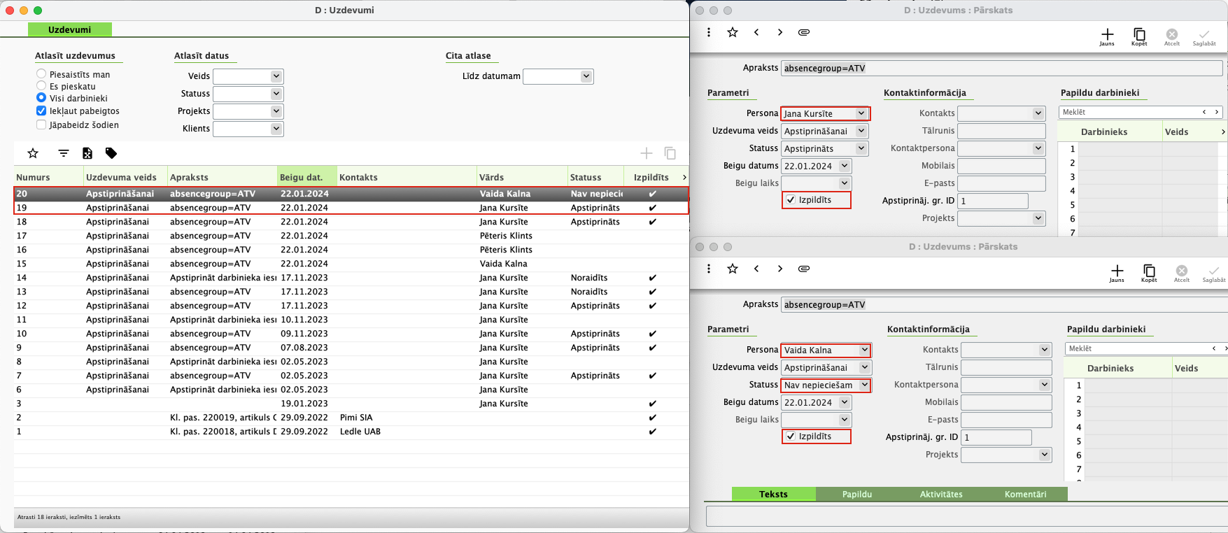Open three-dot menu in lower Pārskats window
The image size is (1228, 533).
pos(709,269)
